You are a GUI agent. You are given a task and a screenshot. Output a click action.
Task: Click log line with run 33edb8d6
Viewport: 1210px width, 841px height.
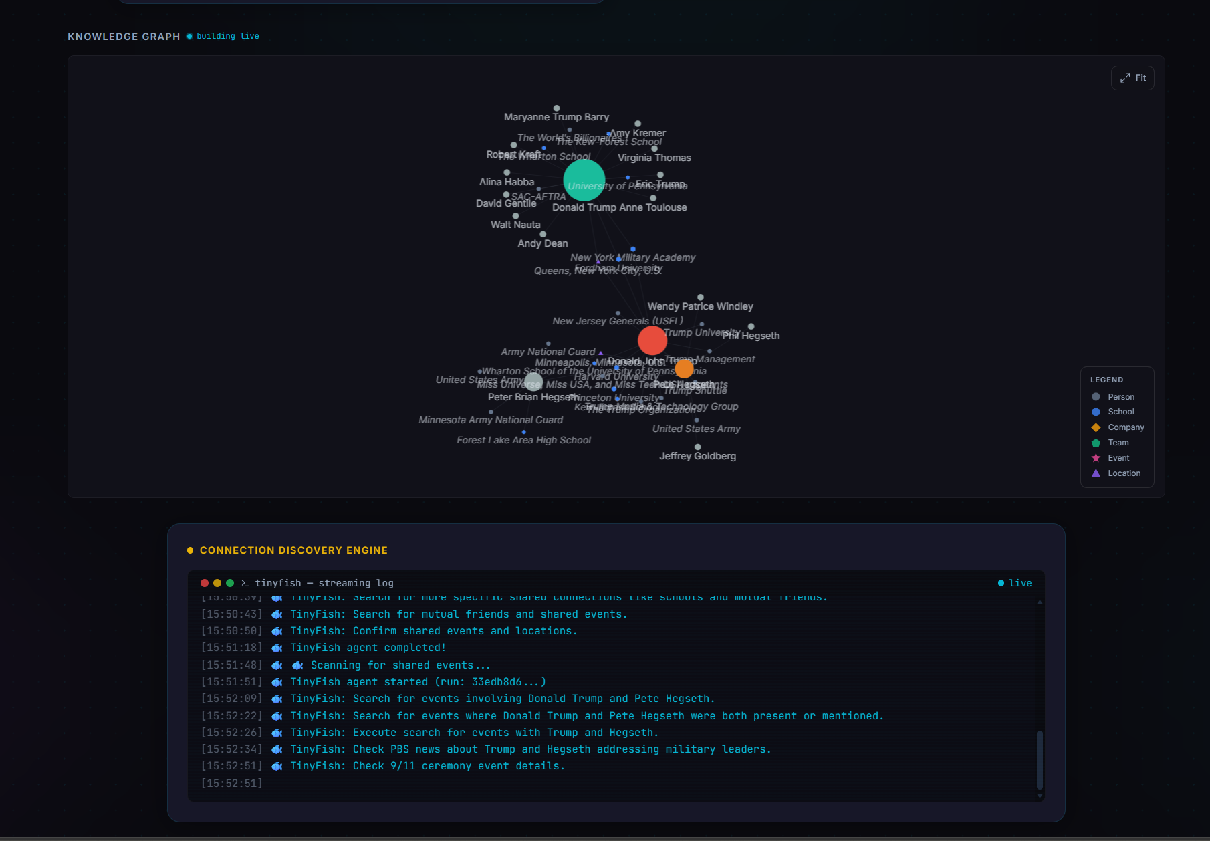coord(418,682)
